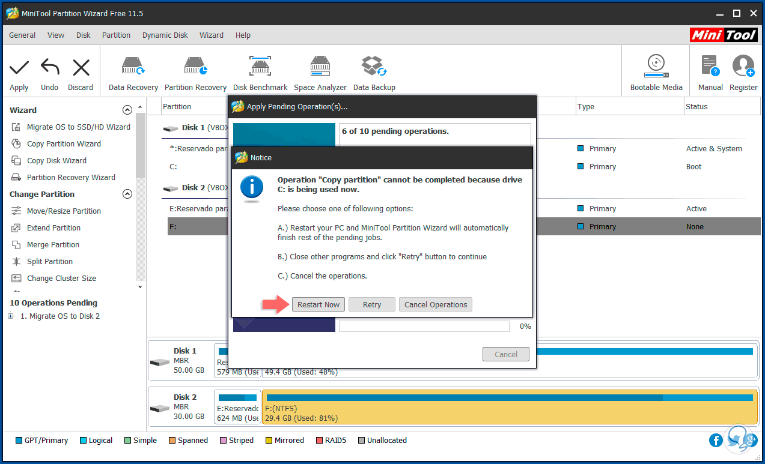Click the Apply checkmark icon

(19, 68)
